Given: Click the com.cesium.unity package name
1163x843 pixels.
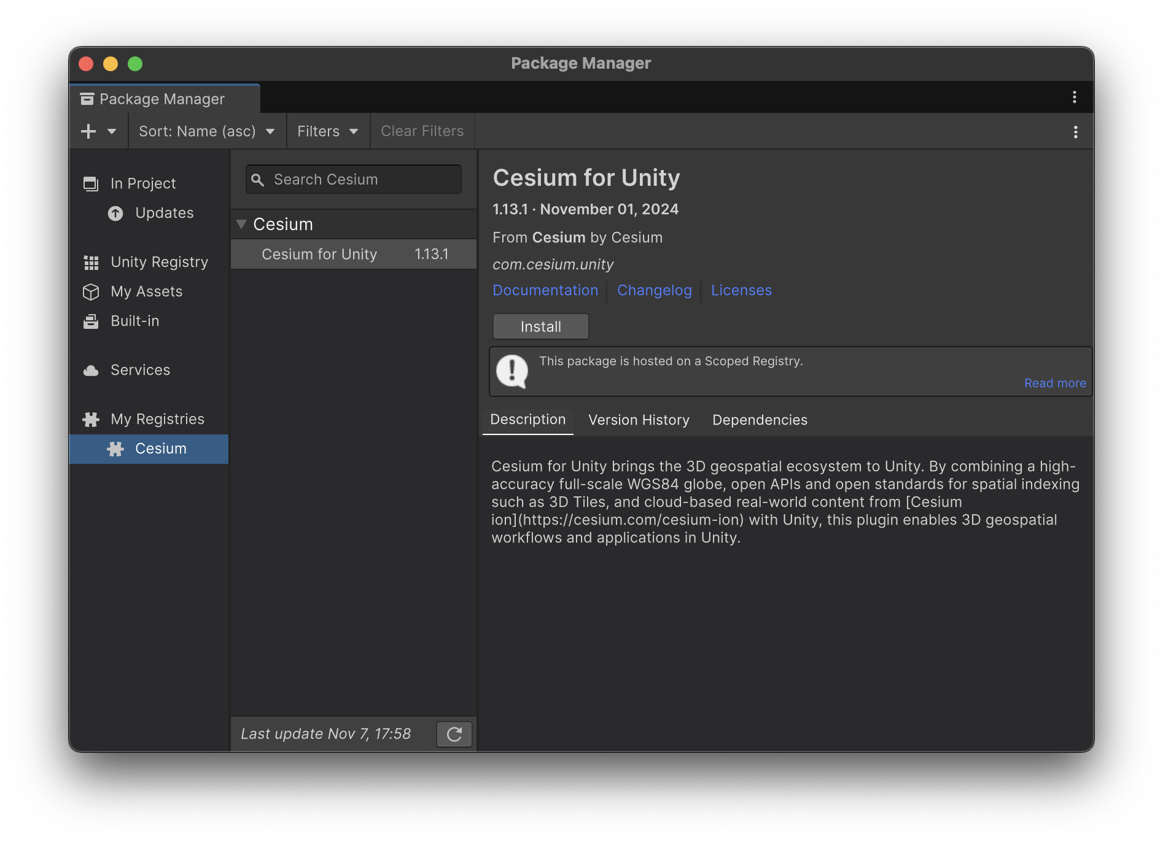Looking at the screenshot, I should click(x=553, y=264).
